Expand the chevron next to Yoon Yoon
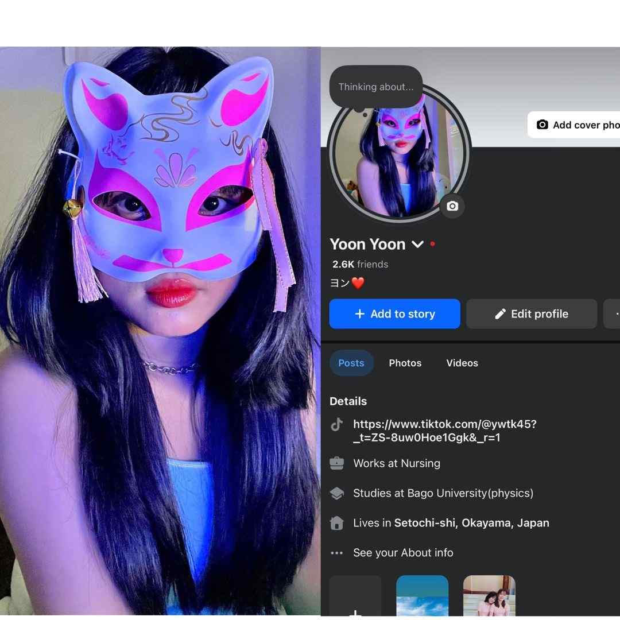Screen dimensions: 620x620 (417, 245)
